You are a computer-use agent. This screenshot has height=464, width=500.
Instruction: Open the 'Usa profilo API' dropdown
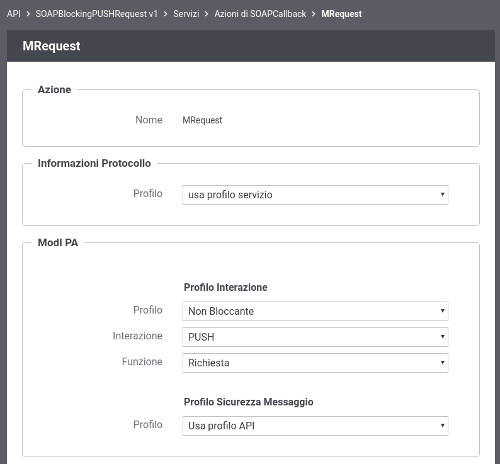(315, 426)
